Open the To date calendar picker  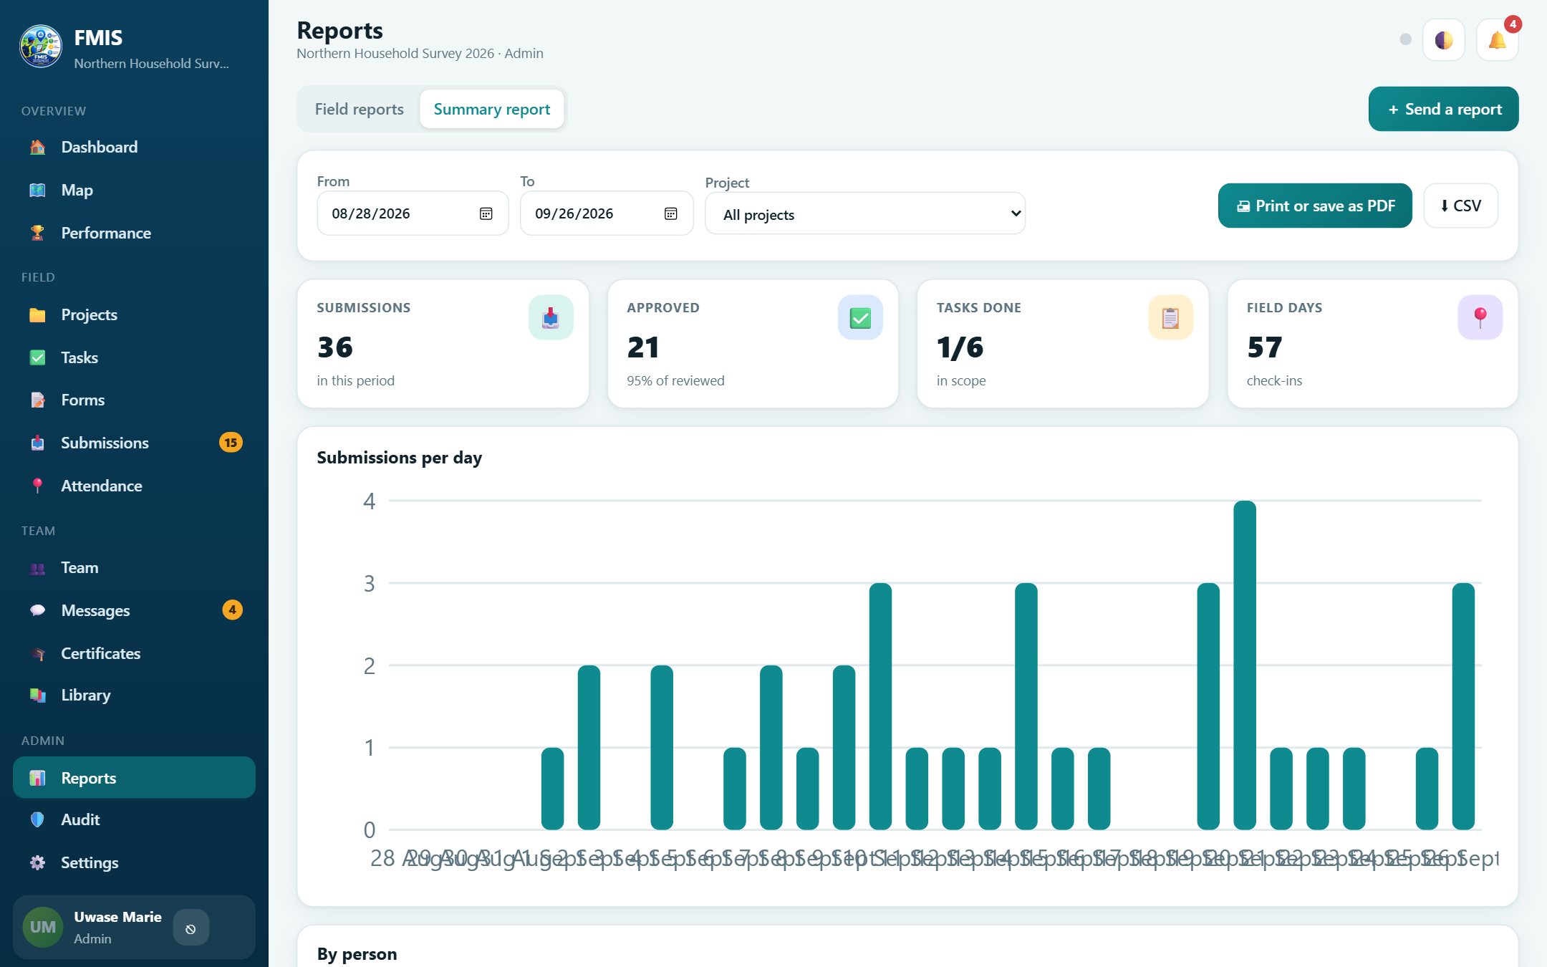pos(670,213)
